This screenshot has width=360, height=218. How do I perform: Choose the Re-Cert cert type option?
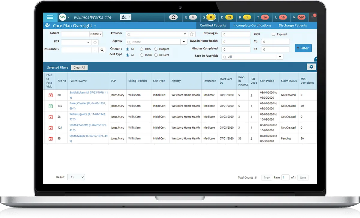156,55
